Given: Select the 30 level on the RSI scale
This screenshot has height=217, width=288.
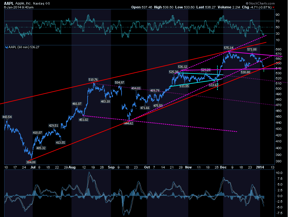Looking at the screenshot, I should [x=277, y=34].
